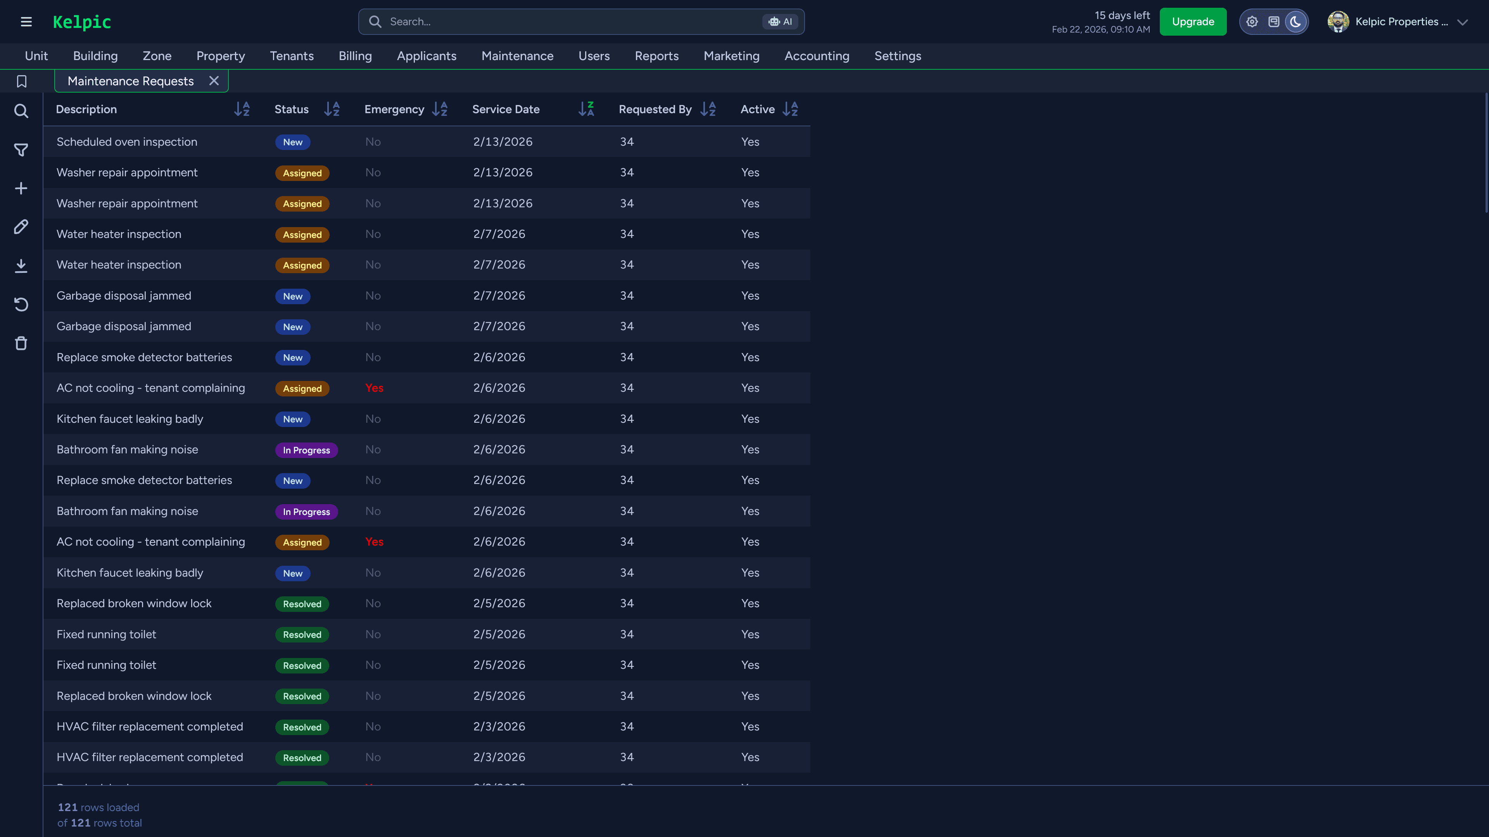Image resolution: width=1489 pixels, height=837 pixels.
Task: Click the add new record plus icon
Action: (x=21, y=187)
